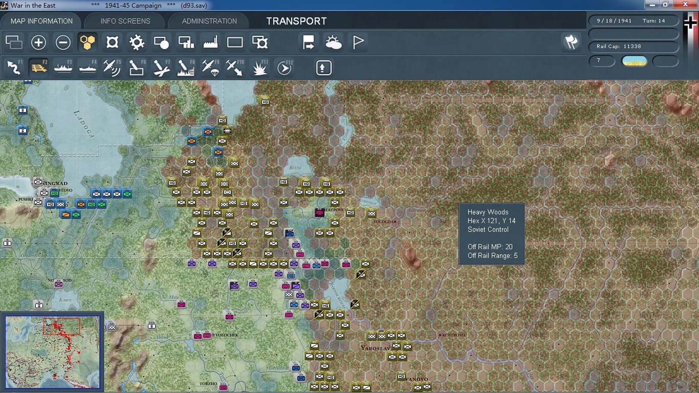Click the white pennant flag icon
The image size is (699, 393).
tap(358, 42)
